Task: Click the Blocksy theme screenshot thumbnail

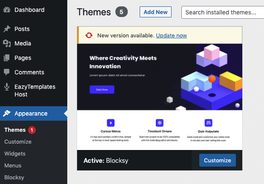Action: click(160, 97)
